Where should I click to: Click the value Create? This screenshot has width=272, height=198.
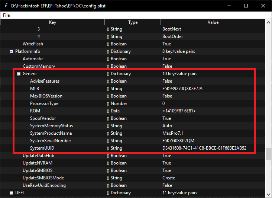pos(169,178)
